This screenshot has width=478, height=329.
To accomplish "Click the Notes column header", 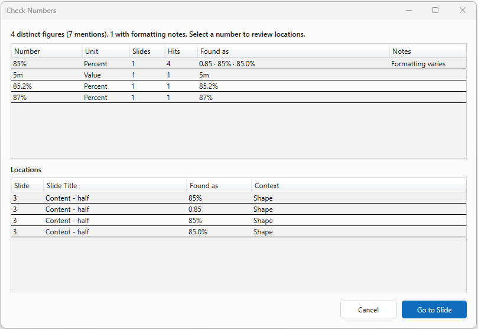I will (x=428, y=51).
